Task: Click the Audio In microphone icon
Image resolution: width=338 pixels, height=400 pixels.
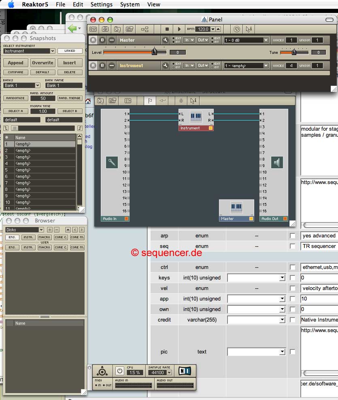Action: [112, 162]
